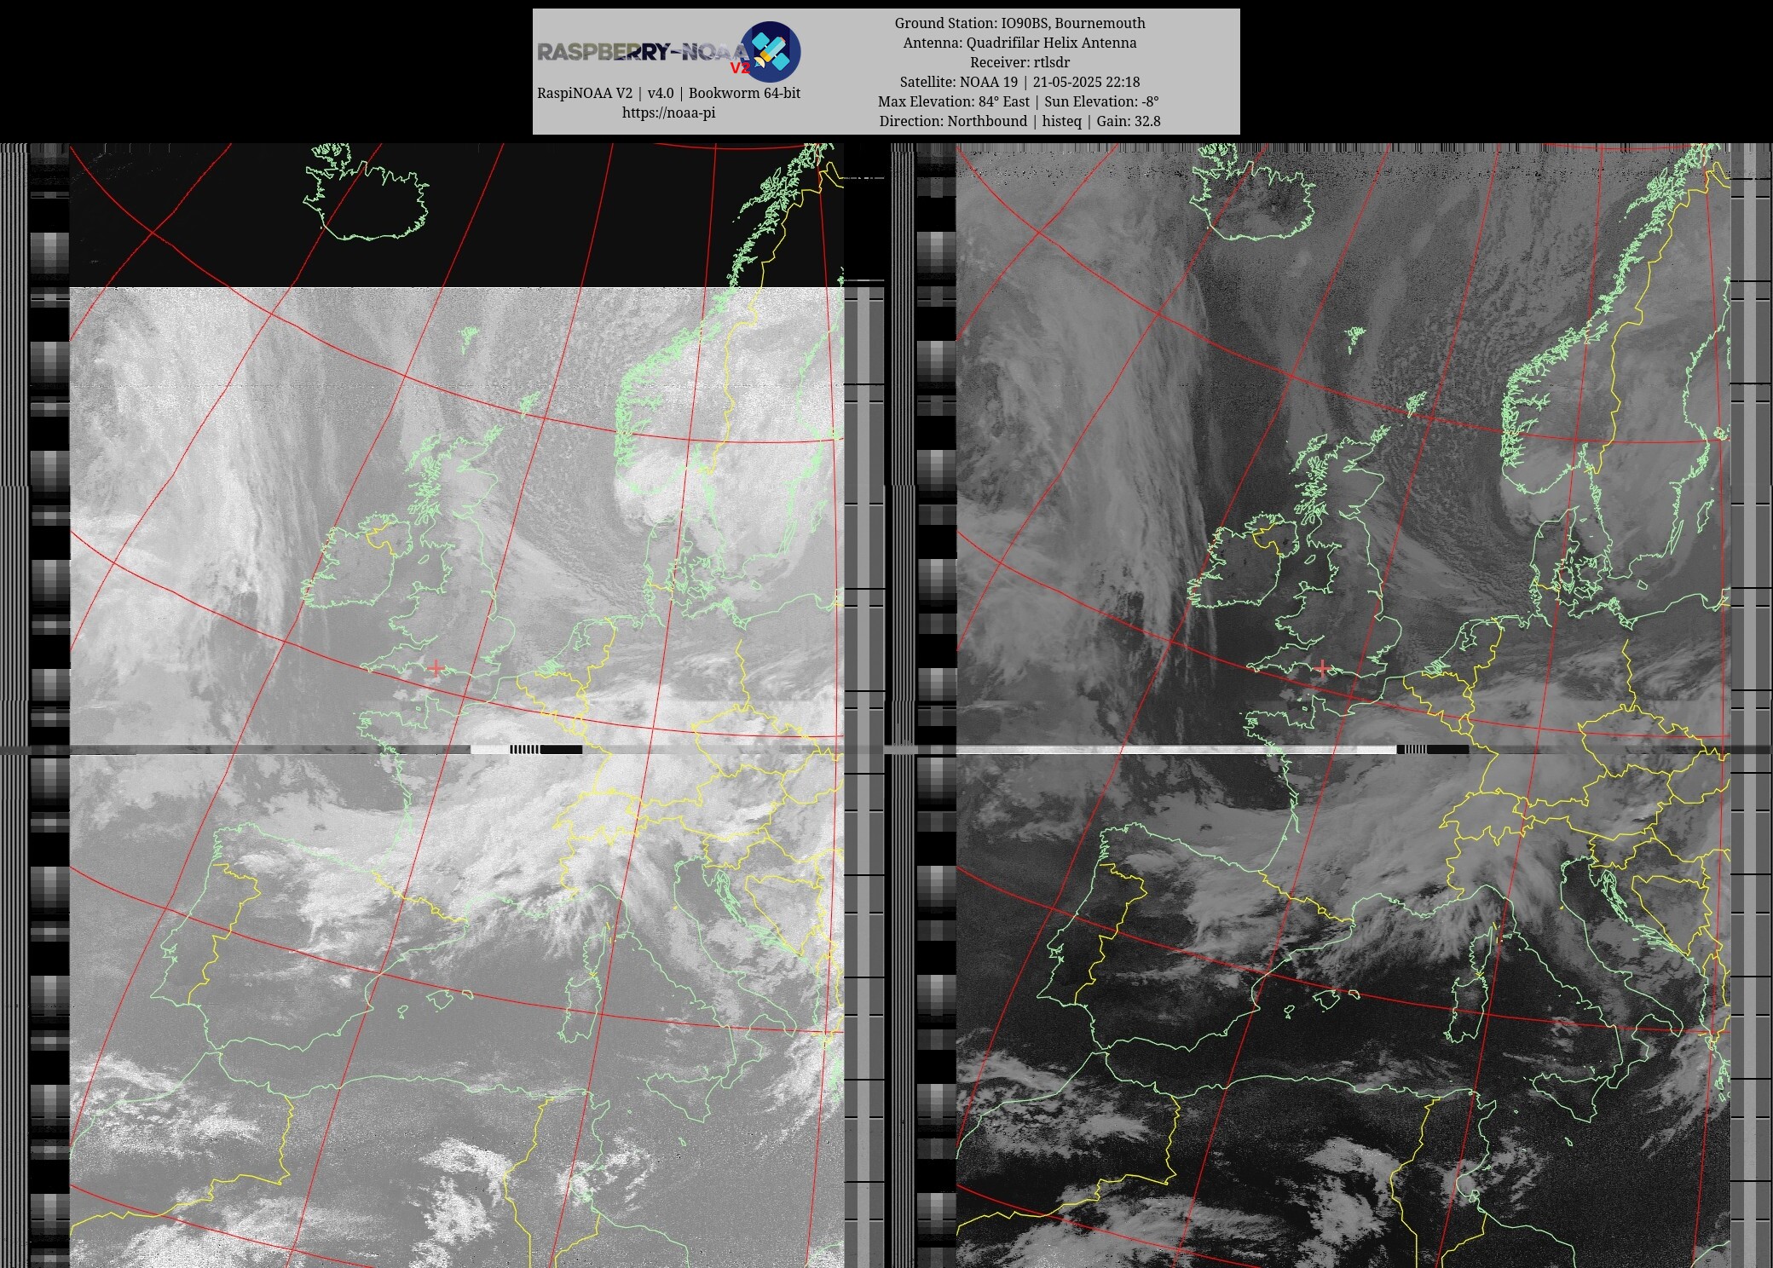Click 'Max Elevation: 84° East | Sun Elevation' line
This screenshot has height=1268, width=1773.
click(x=1019, y=101)
